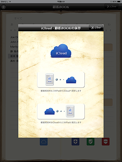Close the iCloud save dialog

[x=96, y=28]
